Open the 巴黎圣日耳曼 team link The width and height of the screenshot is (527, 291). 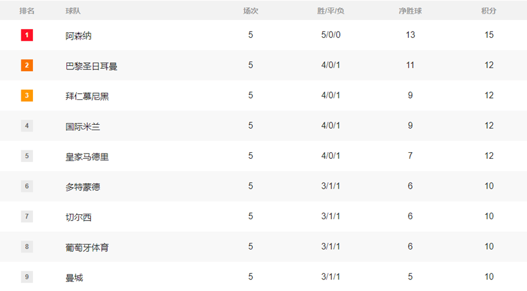pos(91,66)
